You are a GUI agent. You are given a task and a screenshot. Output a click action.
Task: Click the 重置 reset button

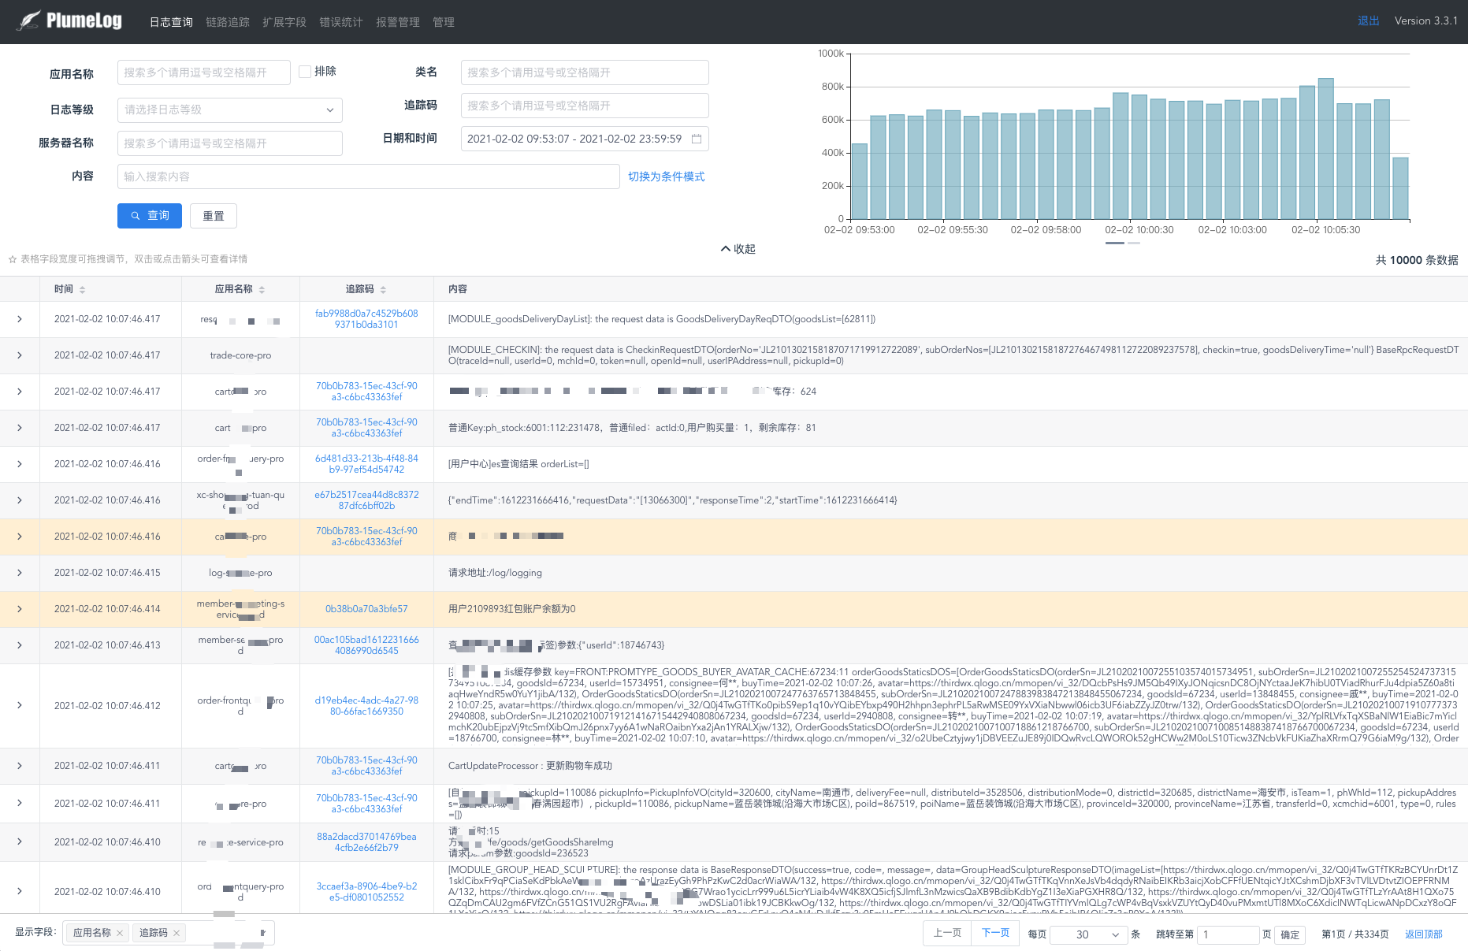[x=214, y=216]
